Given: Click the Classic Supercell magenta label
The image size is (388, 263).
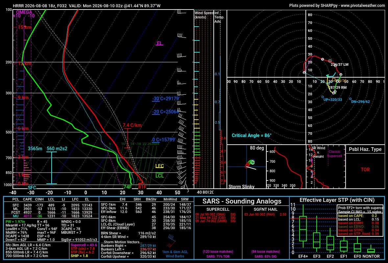Looking at the screenshot, I should coord(334,154).
